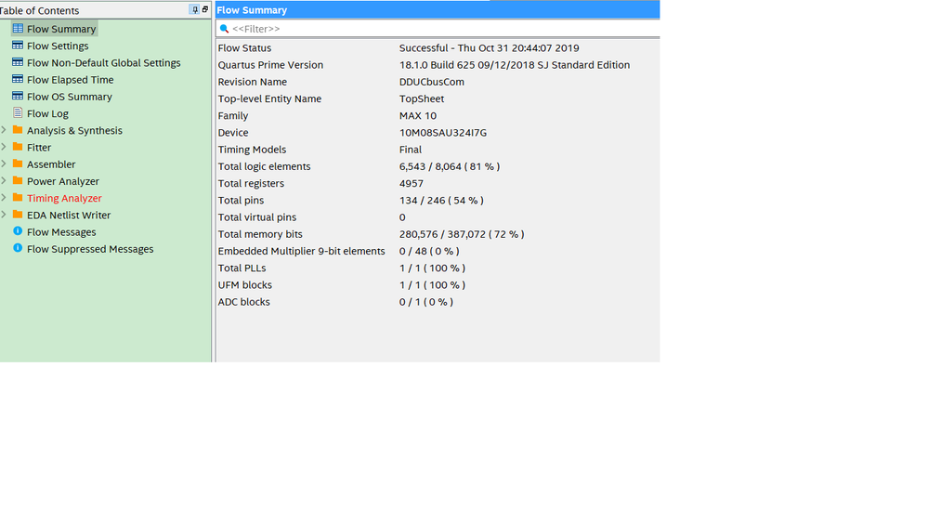Open the Flow OS Summary report

(x=70, y=97)
